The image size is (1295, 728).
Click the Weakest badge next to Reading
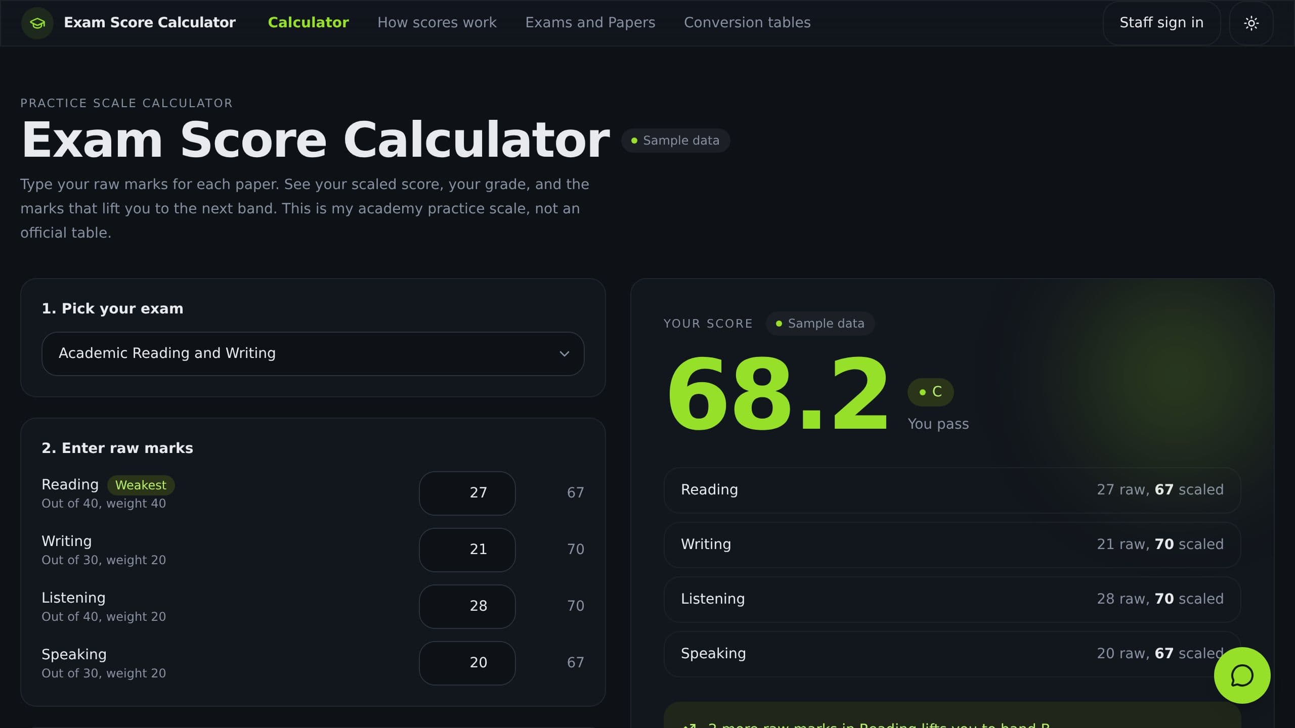(141, 485)
